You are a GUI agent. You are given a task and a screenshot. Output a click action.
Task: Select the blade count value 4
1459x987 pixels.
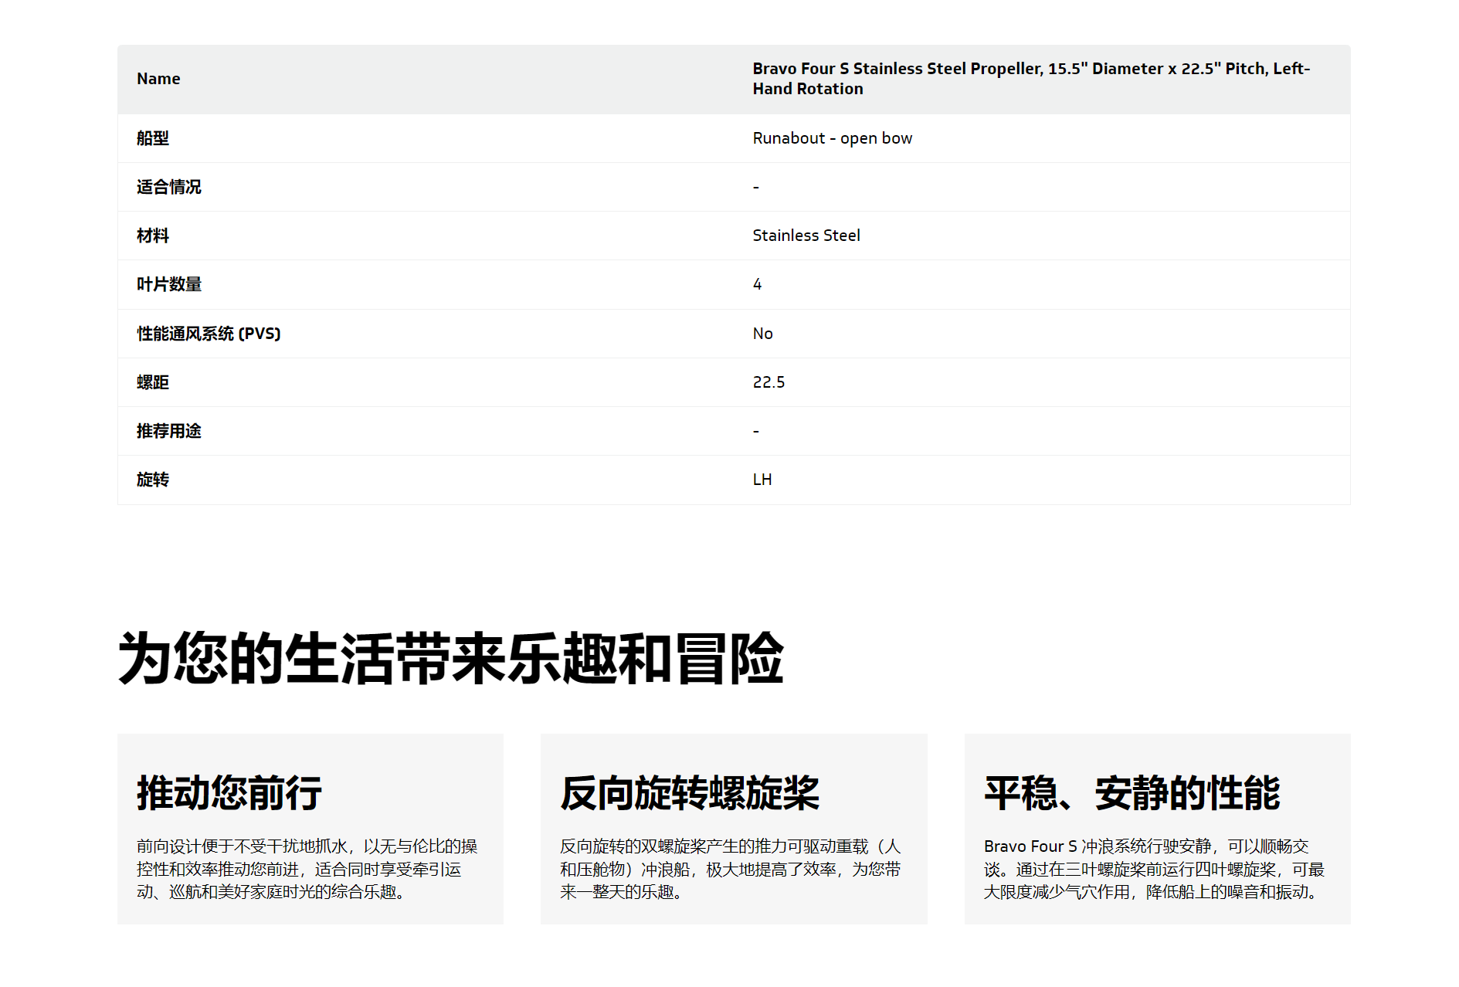[x=757, y=284]
